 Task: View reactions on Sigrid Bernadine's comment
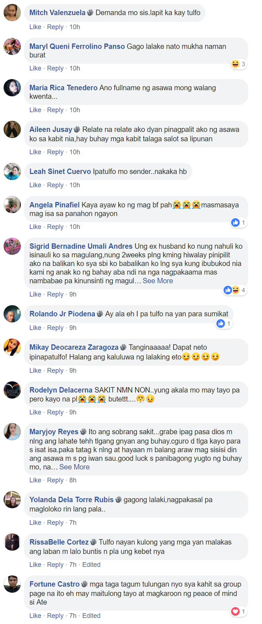coord(235,290)
